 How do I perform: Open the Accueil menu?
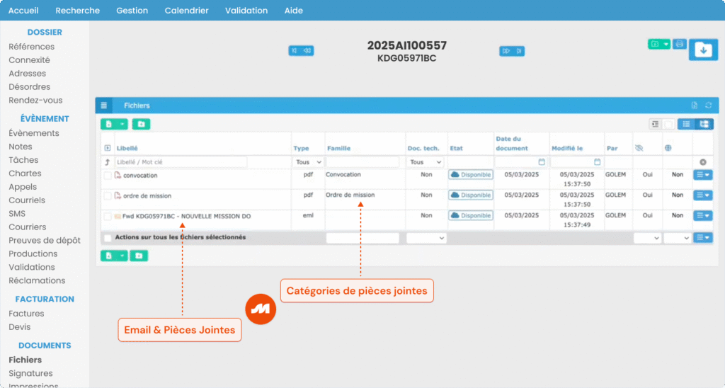tap(23, 10)
